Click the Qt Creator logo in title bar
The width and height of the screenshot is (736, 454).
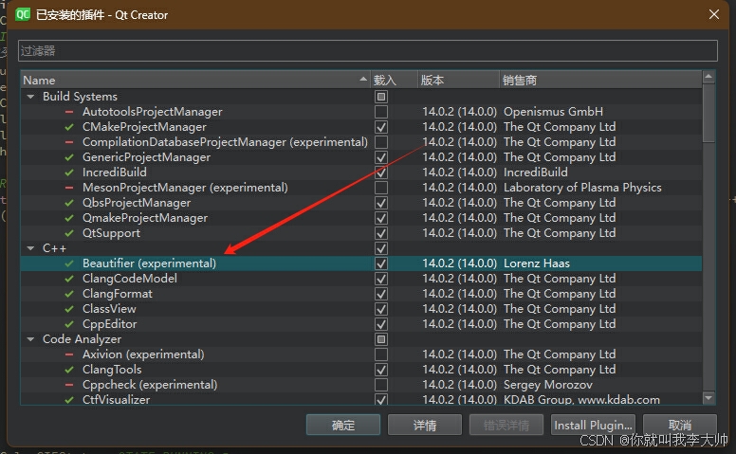click(22, 14)
